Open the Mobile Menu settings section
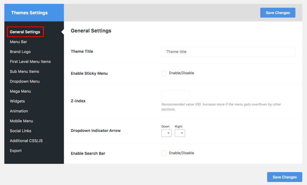307x185 pixels. (21, 121)
